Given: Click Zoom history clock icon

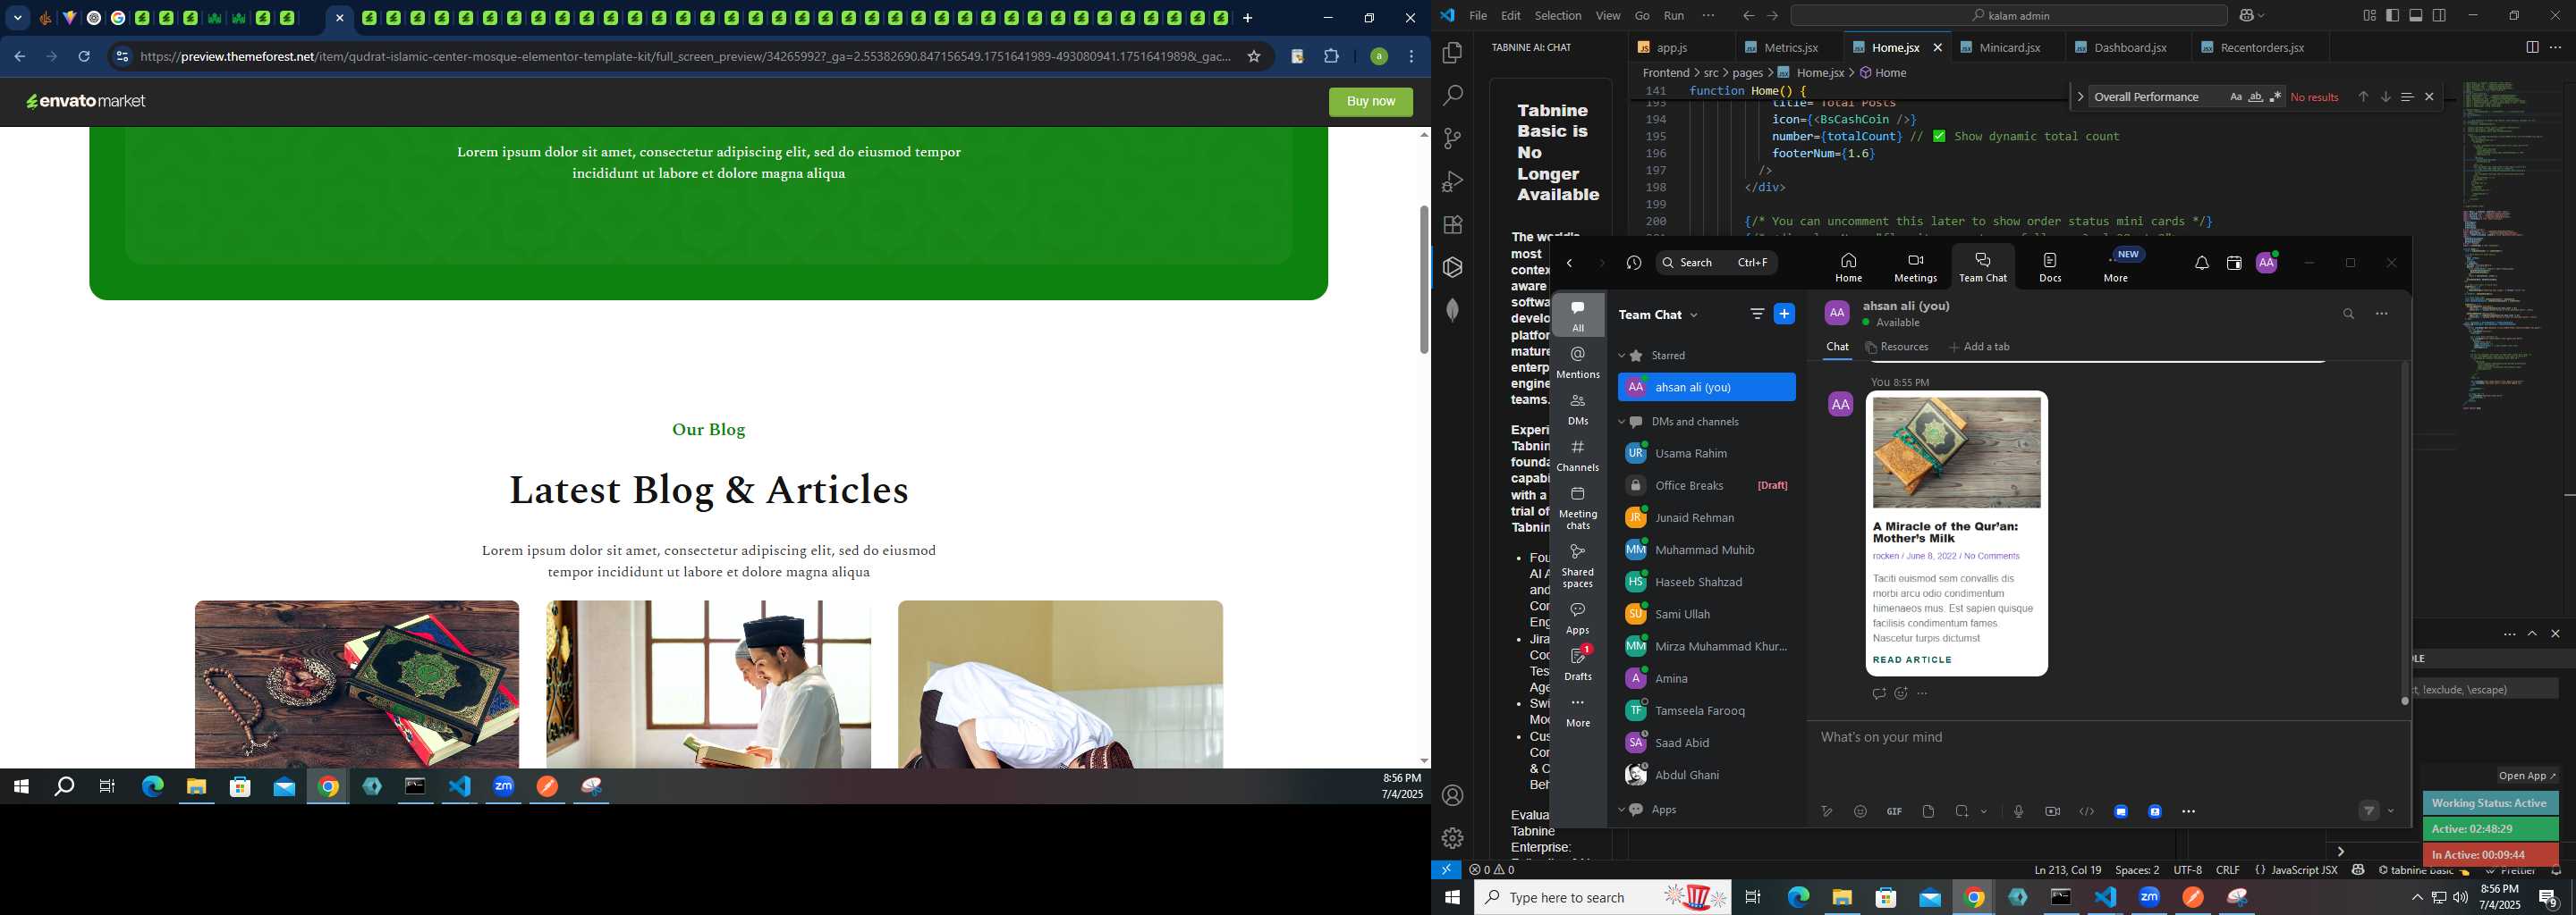Looking at the screenshot, I should coord(1634,263).
